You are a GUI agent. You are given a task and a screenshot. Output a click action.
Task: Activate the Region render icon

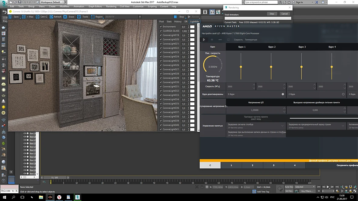click(93, 17)
